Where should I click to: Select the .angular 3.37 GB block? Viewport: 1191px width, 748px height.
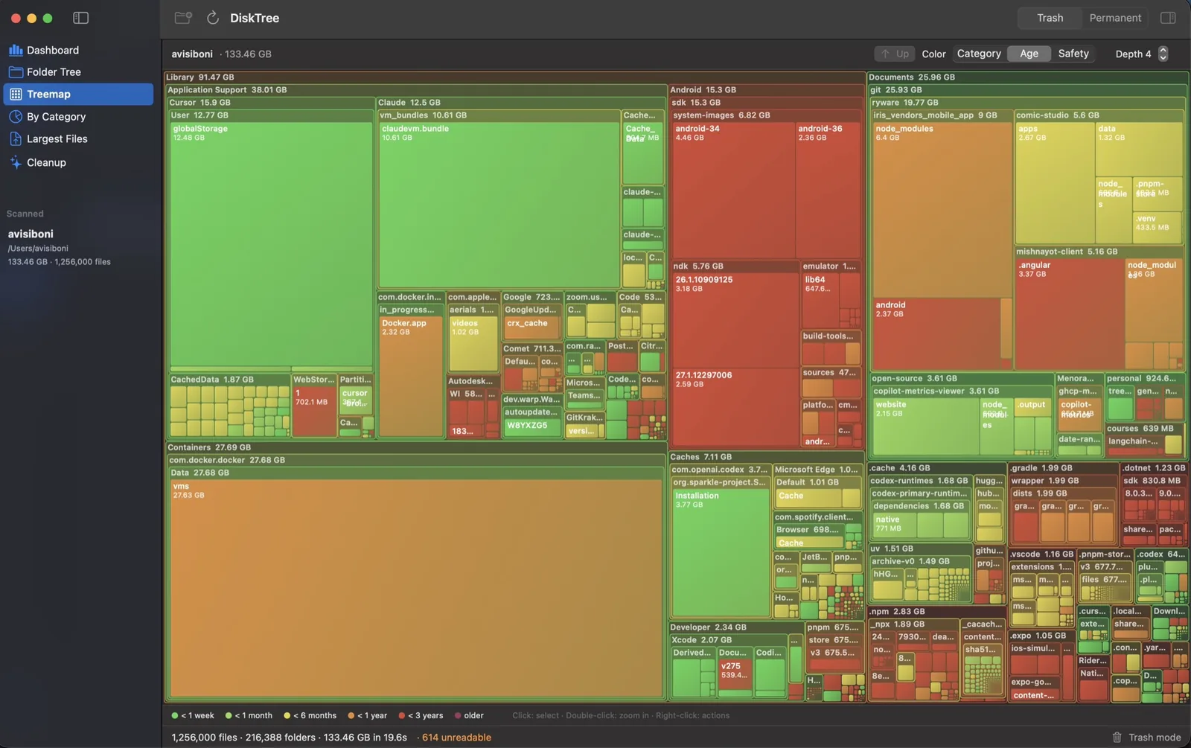[x=1069, y=313]
